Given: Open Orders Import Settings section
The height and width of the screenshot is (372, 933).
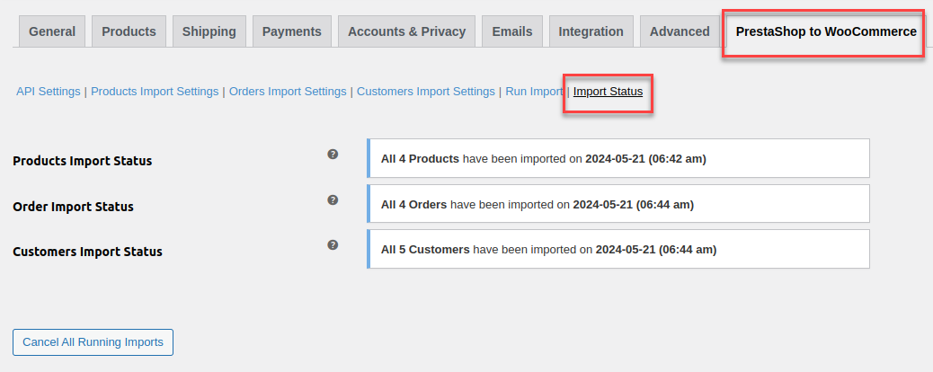Looking at the screenshot, I should point(288,92).
